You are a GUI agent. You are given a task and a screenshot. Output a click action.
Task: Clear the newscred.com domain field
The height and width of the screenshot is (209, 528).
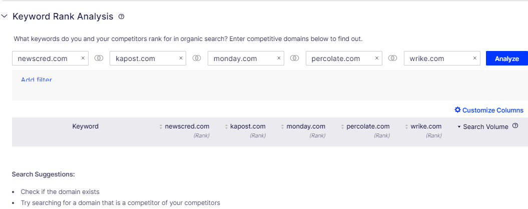83,58
